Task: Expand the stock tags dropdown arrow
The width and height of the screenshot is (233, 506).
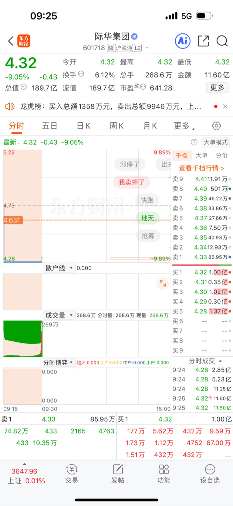Action: tap(147, 48)
